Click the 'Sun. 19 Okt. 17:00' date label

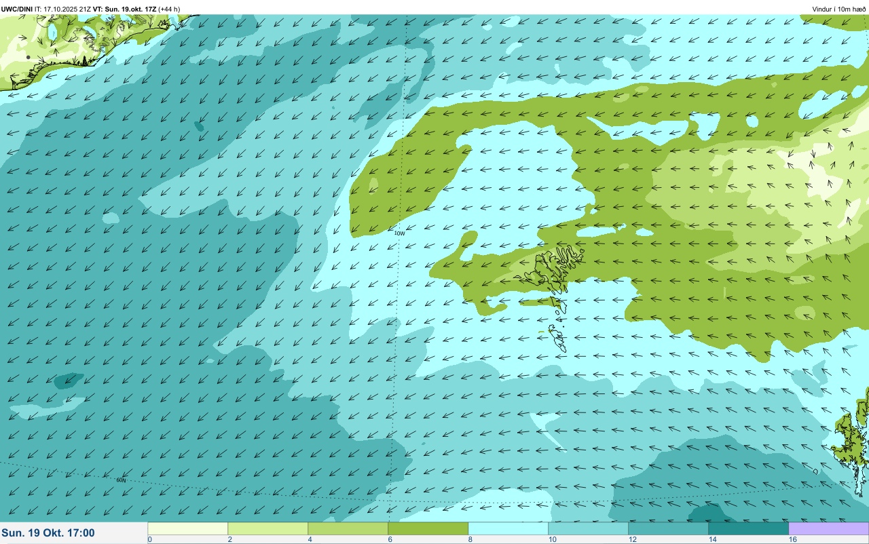(48, 533)
